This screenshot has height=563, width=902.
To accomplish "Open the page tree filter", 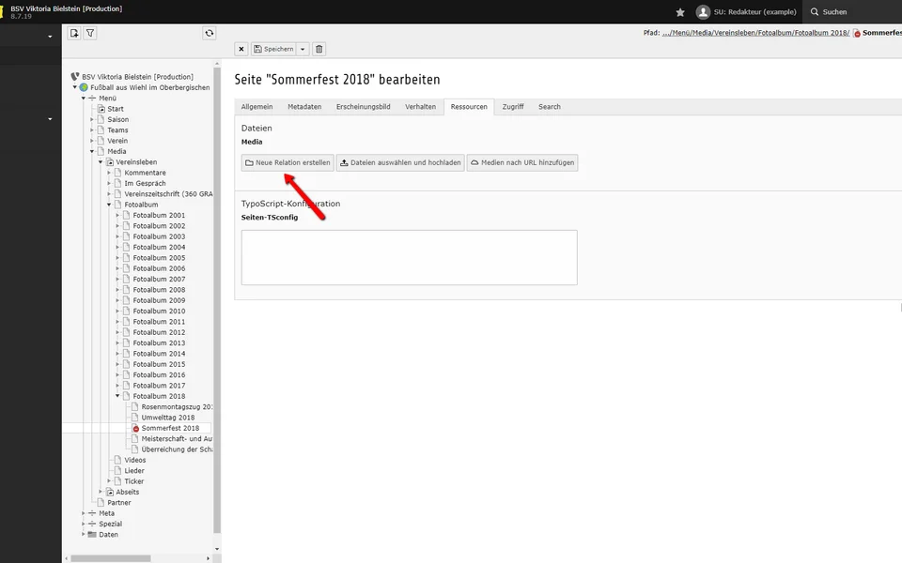I will click(90, 33).
